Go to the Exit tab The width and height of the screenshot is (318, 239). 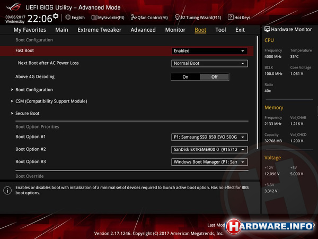240,30
